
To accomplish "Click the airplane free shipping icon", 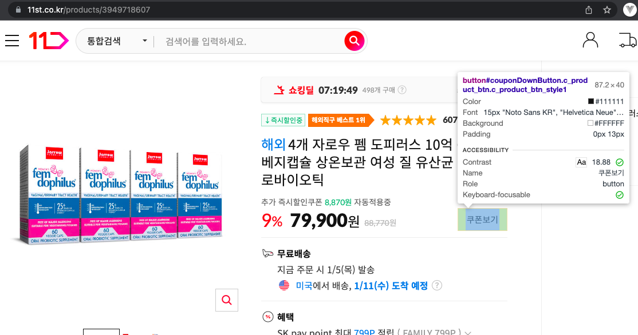I will coord(267,253).
